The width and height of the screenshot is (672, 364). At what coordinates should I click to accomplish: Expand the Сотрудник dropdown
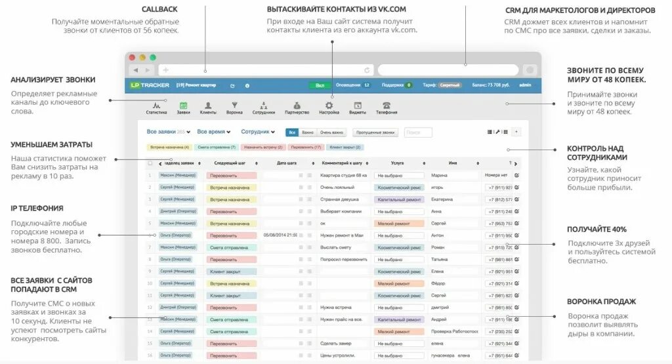pyautogui.click(x=257, y=132)
